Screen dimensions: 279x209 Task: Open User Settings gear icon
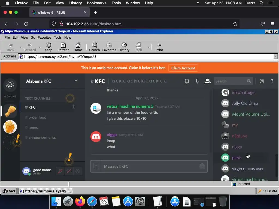(x=78, y=171)
